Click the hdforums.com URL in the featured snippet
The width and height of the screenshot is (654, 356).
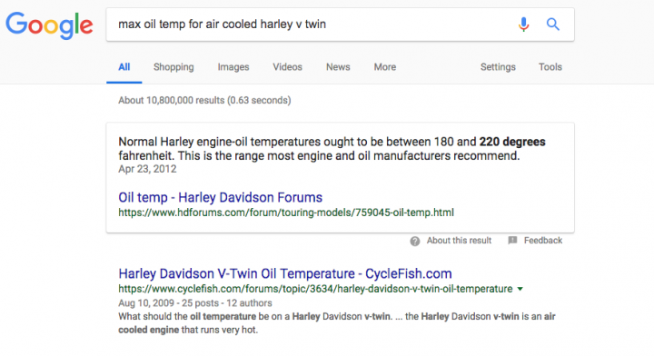[286, 213]
